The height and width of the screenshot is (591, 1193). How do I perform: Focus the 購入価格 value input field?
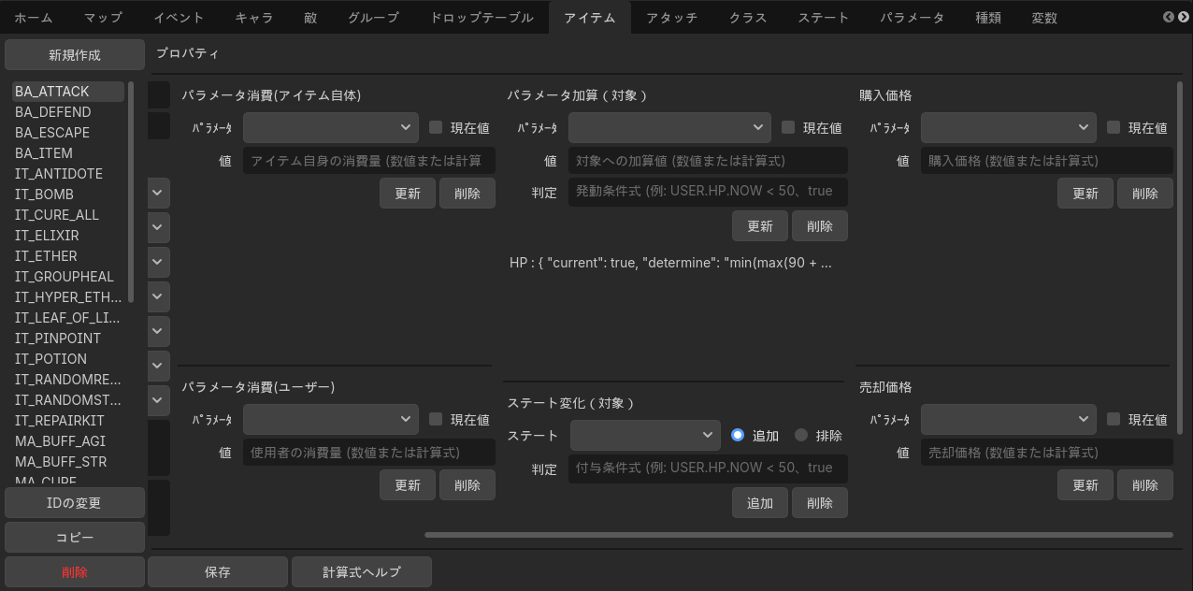(1047, 161)
